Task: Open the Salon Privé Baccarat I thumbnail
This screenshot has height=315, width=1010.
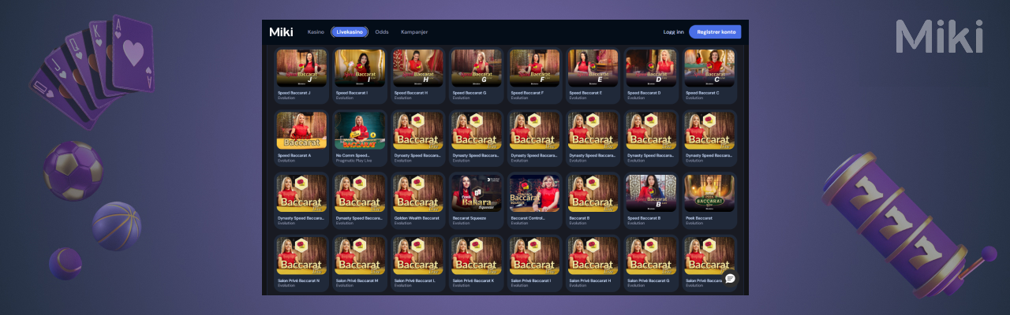Action: 535,255
